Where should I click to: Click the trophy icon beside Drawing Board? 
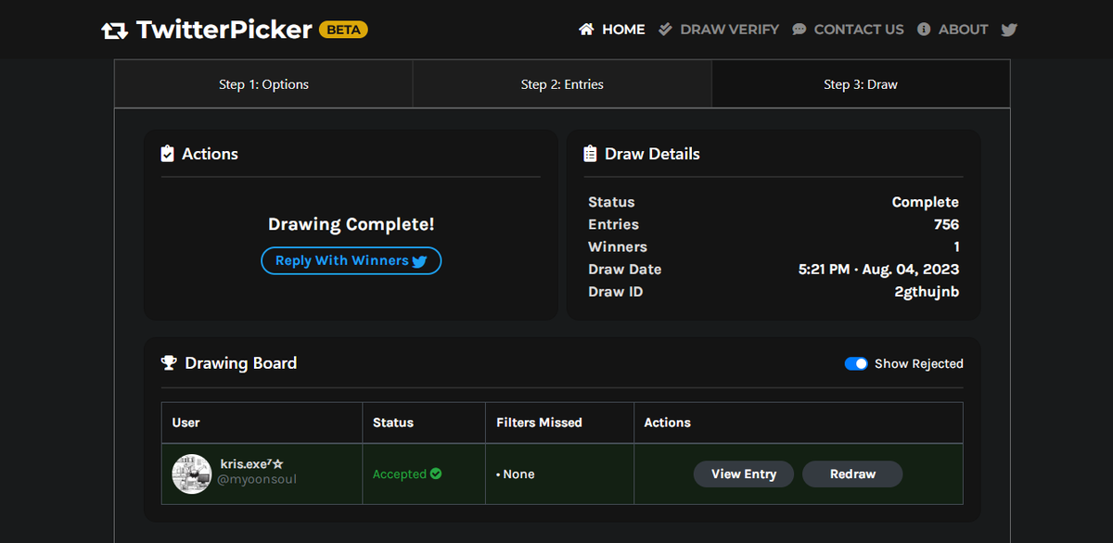169,363
